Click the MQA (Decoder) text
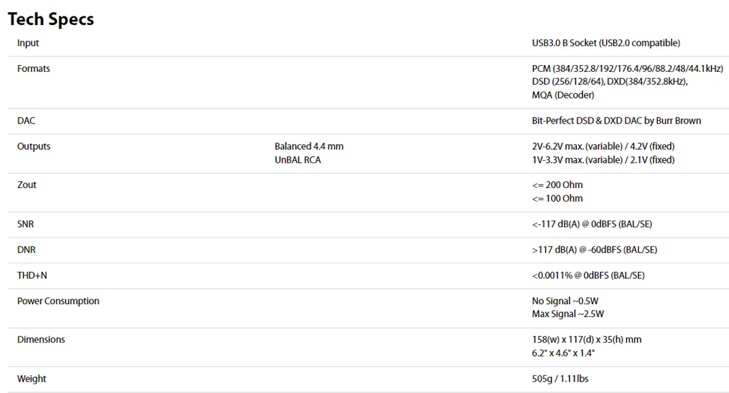The width and height of the screenshot is (729, 393). (563, 95)
